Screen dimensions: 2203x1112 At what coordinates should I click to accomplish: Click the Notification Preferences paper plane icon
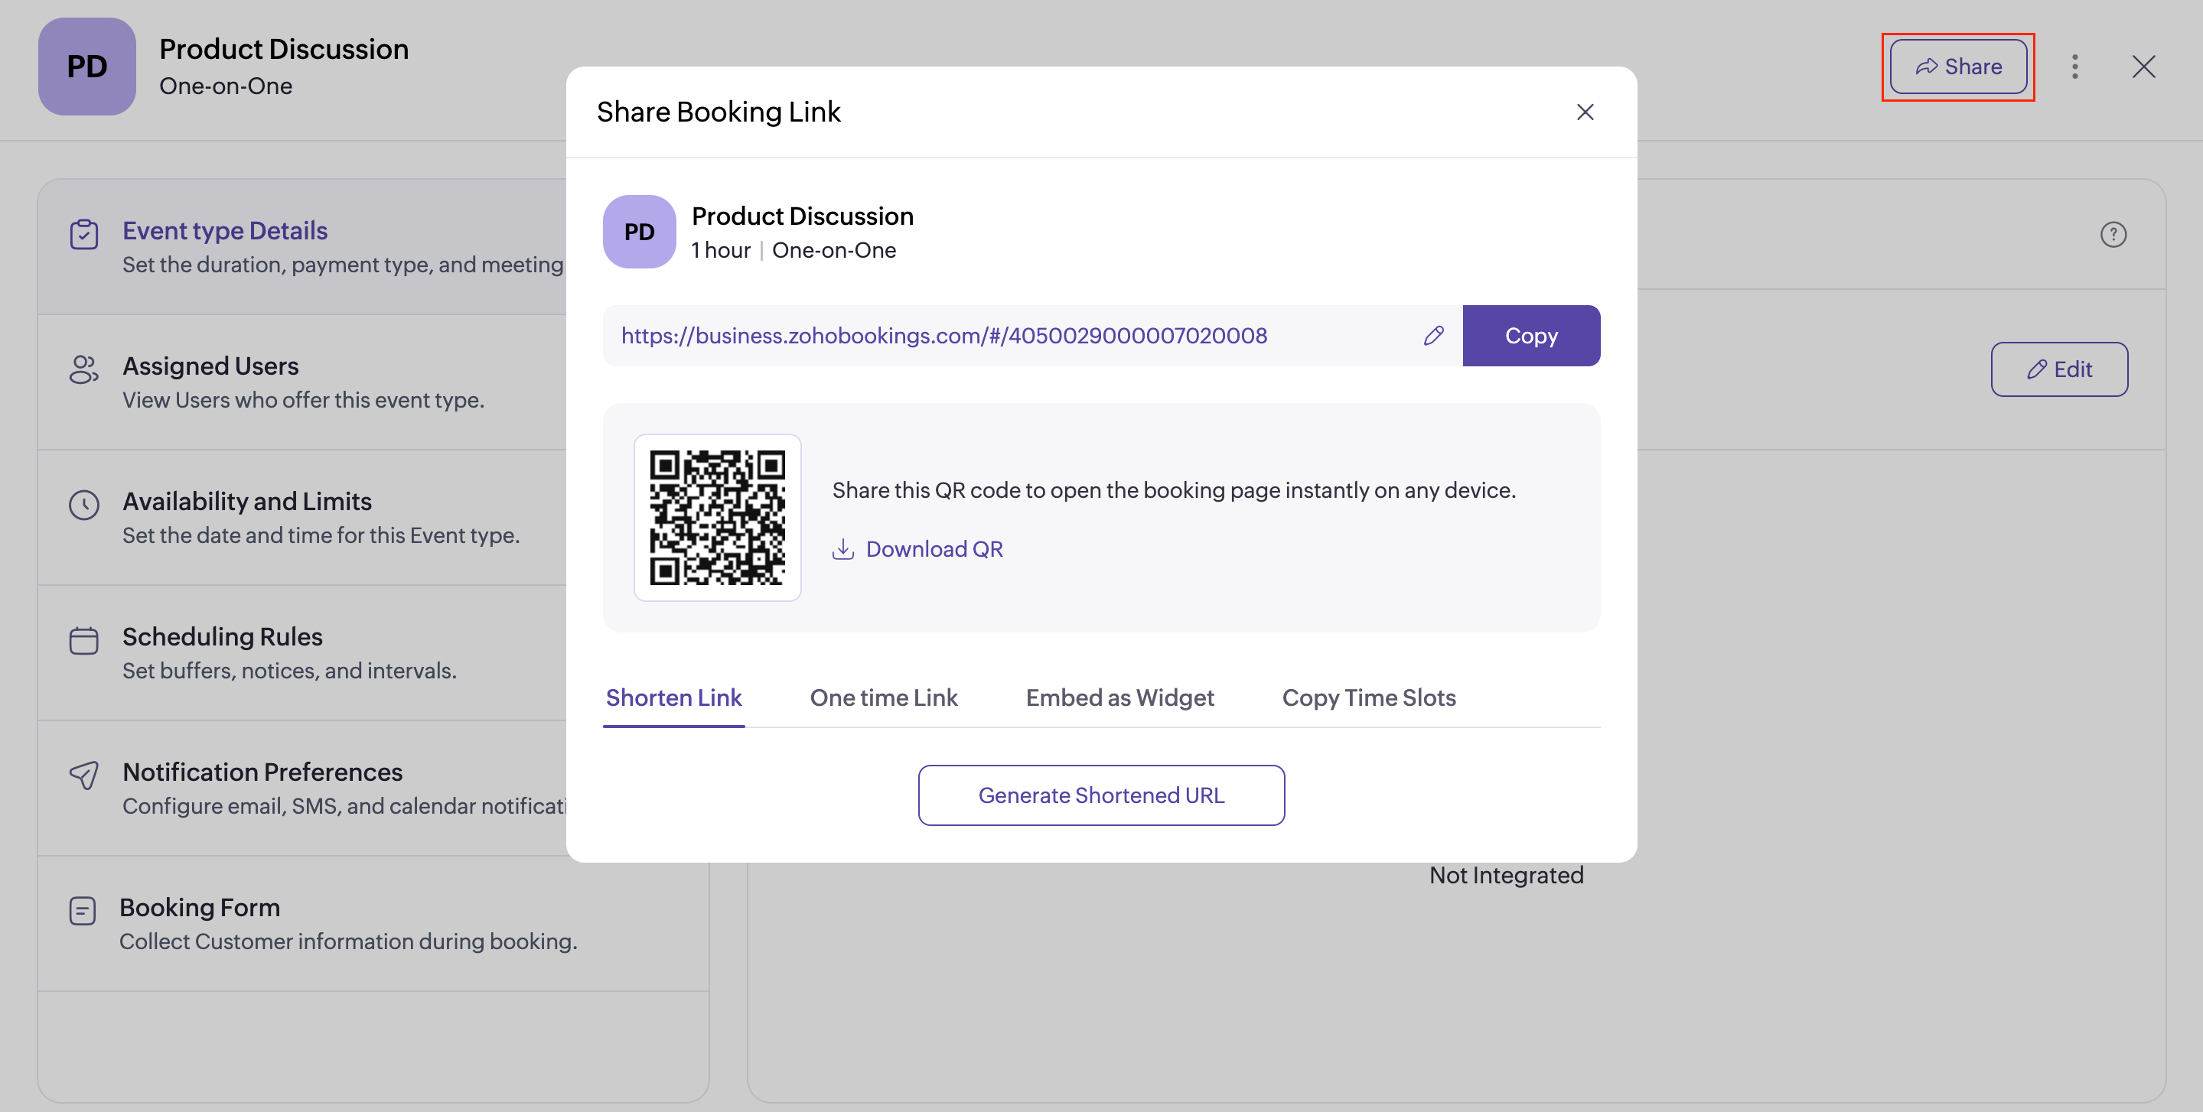tap(84, 775)
